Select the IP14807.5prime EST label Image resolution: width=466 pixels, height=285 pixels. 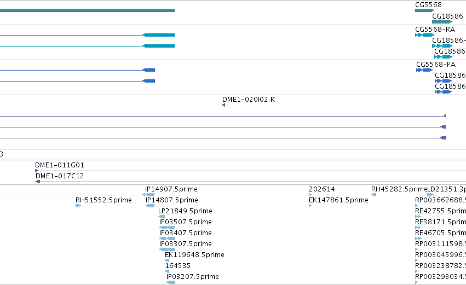click(x=172, y=200)
